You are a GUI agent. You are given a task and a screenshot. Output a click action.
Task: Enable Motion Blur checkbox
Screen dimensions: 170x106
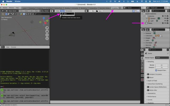[x=148, y=90]
